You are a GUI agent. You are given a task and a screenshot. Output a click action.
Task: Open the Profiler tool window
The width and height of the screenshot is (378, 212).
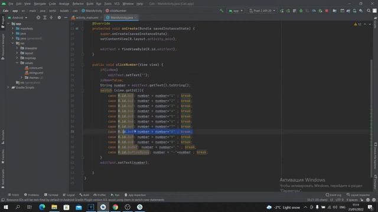(x=100, y=195)
